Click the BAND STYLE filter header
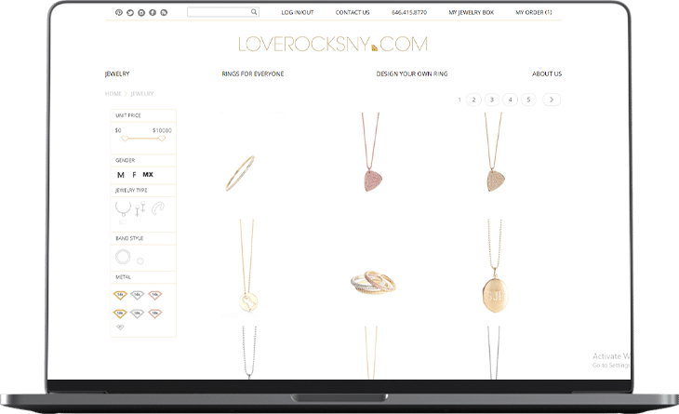The width and height of the screenshot is (679, 414). (143, 238)
